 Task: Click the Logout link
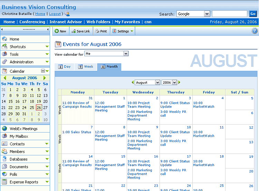point(55,14)
